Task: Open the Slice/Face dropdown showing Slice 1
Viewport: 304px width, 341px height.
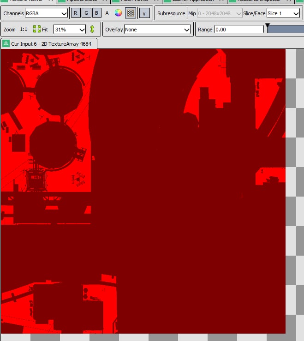Action: tap(283, 13)
